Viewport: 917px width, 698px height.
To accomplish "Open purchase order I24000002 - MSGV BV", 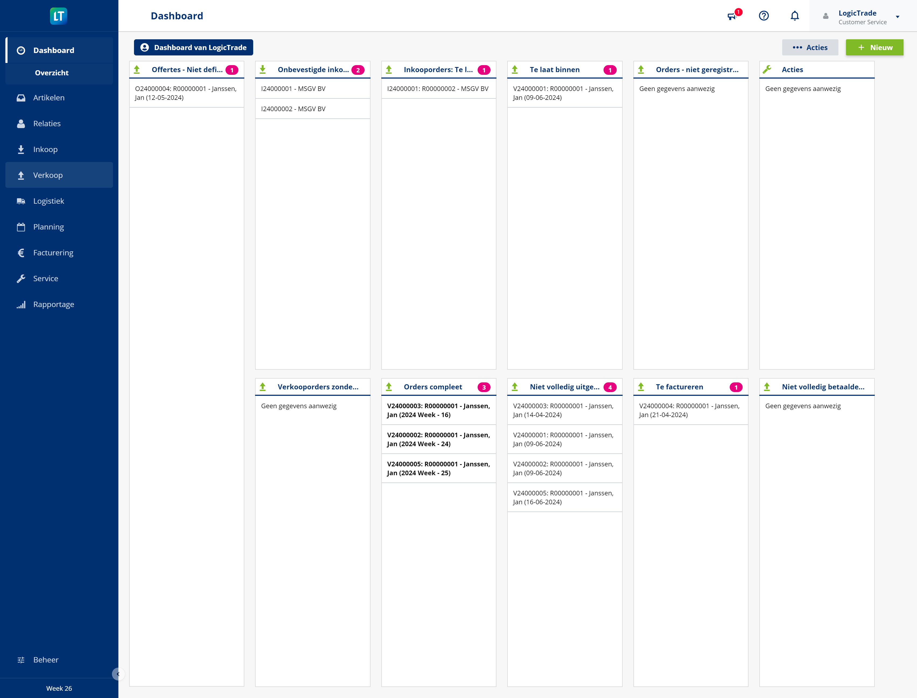I will click(312, 109).
